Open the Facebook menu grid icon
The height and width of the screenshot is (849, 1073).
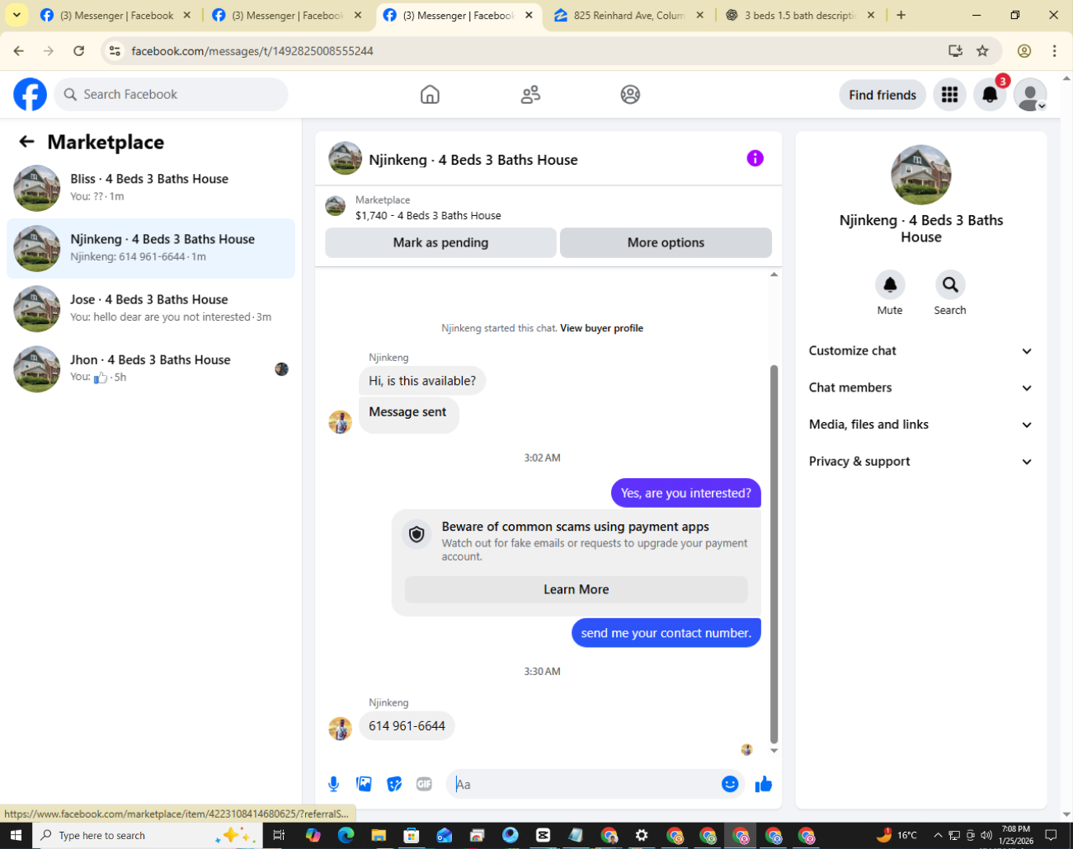(x=949, y=95)
